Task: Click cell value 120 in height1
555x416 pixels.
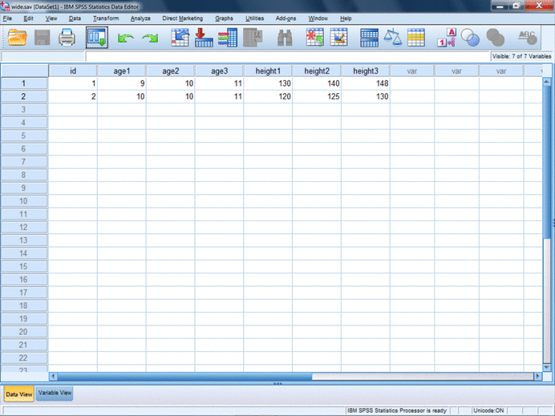Action: tap(268, 96)
